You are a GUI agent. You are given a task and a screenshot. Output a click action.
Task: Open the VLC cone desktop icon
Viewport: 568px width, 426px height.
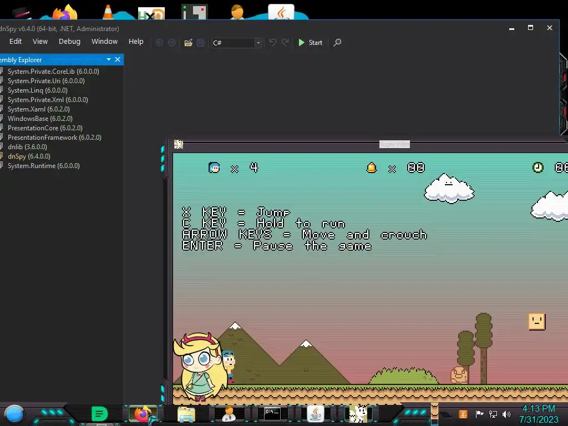(x=108, y=12)
